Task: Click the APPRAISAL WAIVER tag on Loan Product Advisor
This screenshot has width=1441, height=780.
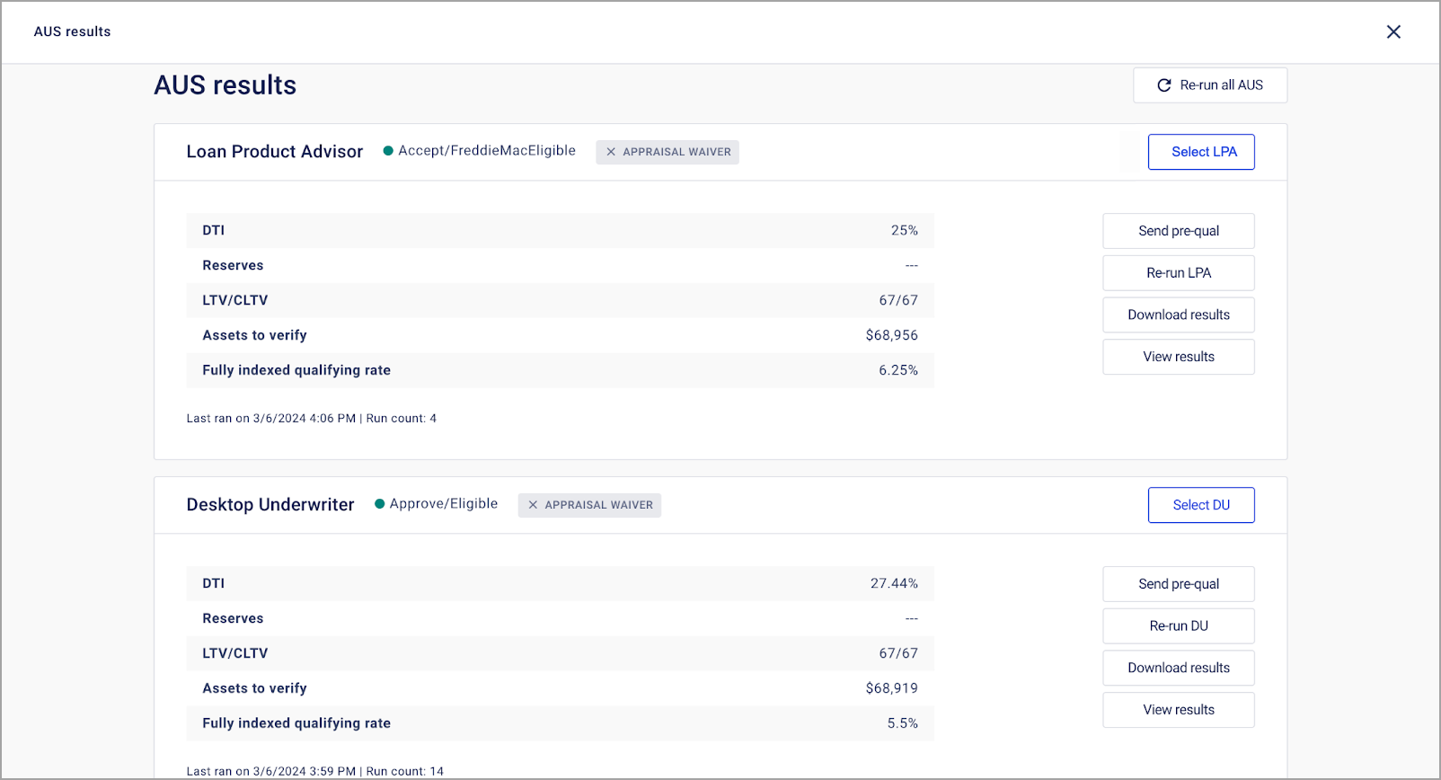Action: point(667,152)
